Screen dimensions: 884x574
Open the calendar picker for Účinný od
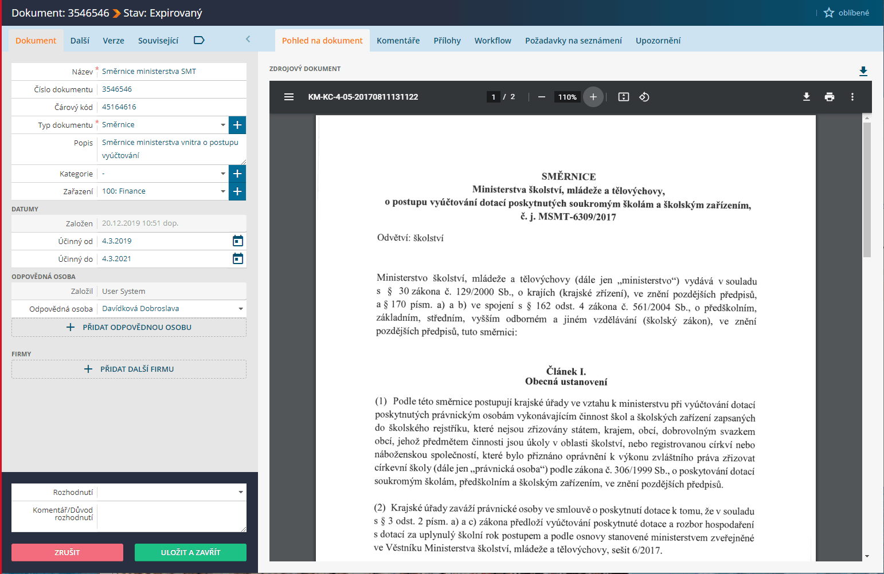pyautogui.click(x=238, y=241)
